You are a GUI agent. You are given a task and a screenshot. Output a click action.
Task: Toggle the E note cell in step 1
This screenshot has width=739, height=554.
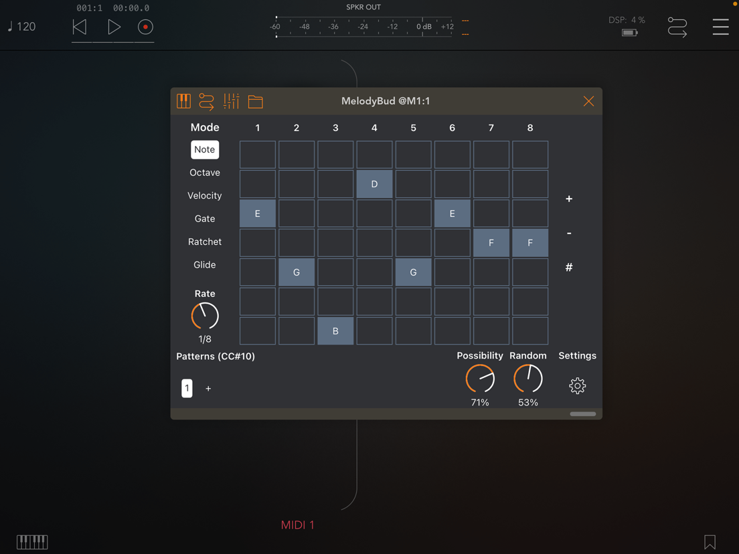257,213
